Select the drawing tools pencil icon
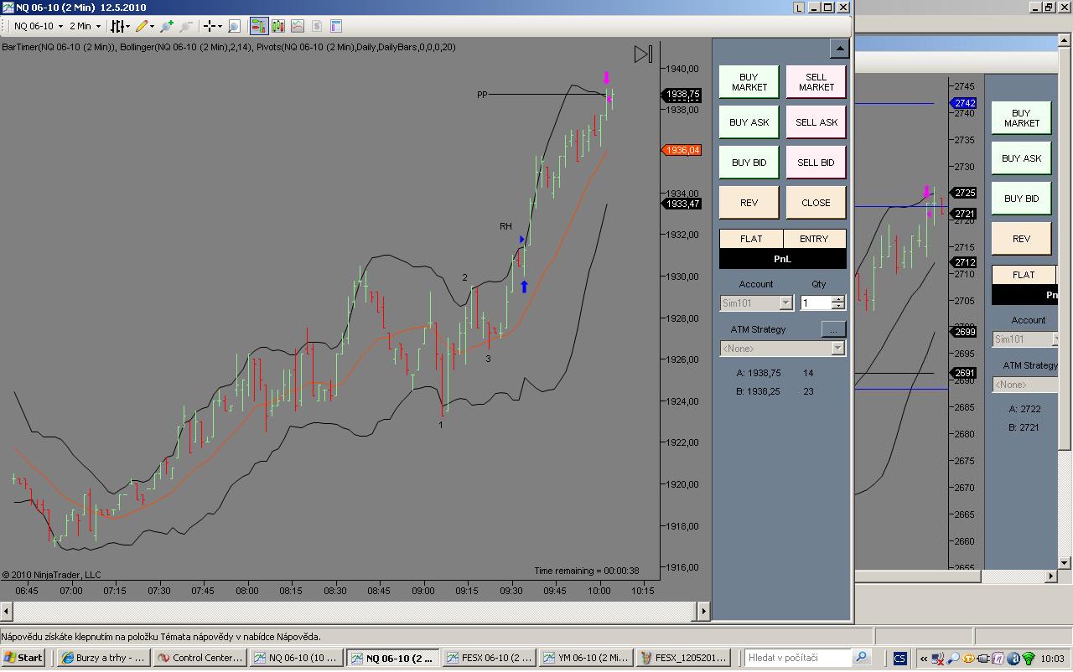 pos(142,26)
